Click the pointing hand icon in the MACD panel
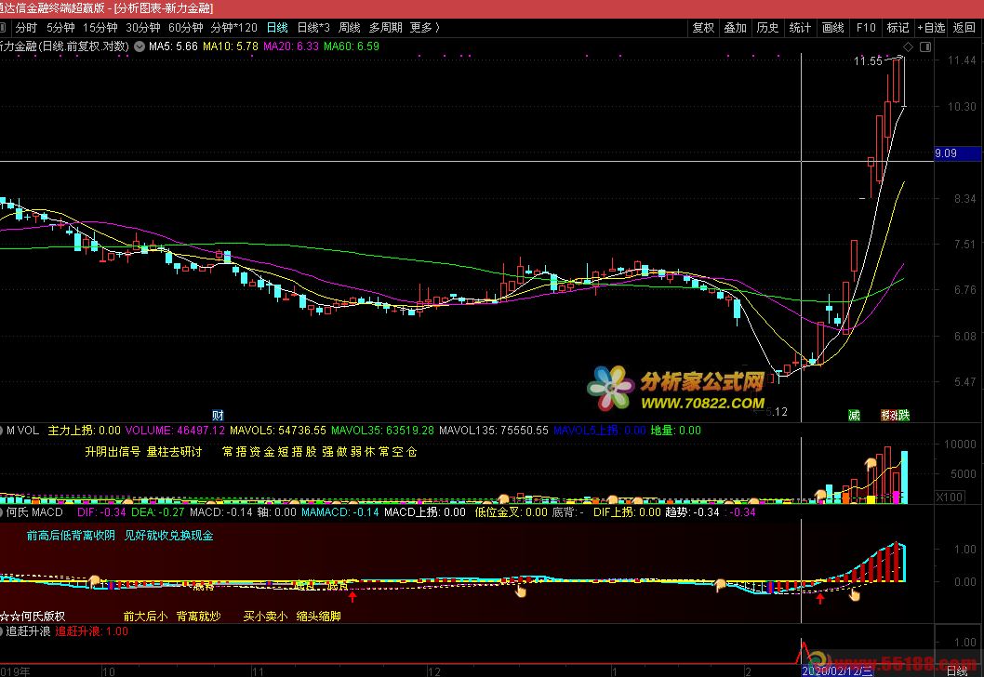Image resolution: width=984 pixels, height=677 pixels. tap(521, 590)
